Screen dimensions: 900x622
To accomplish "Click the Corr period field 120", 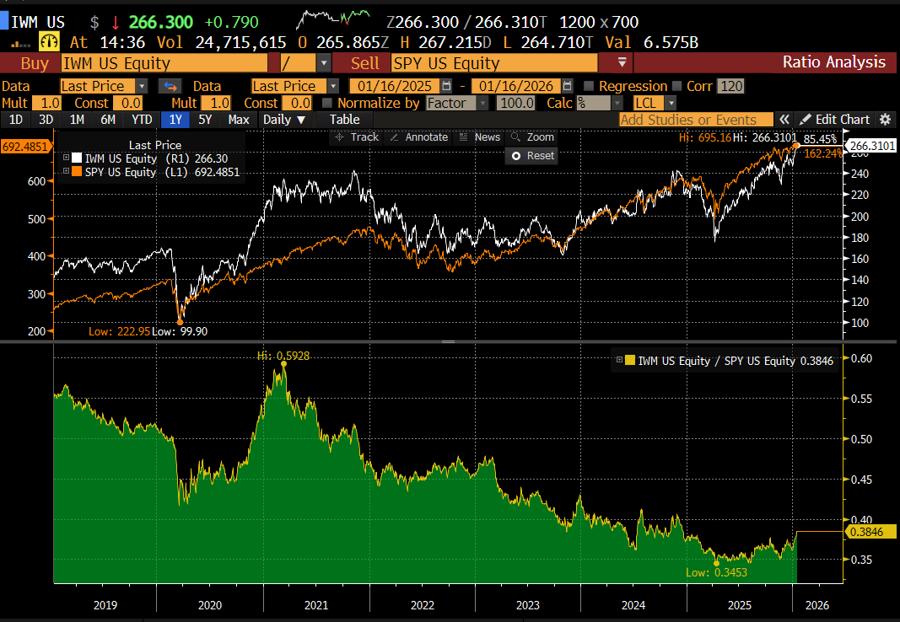I will (x=731, y=86).
